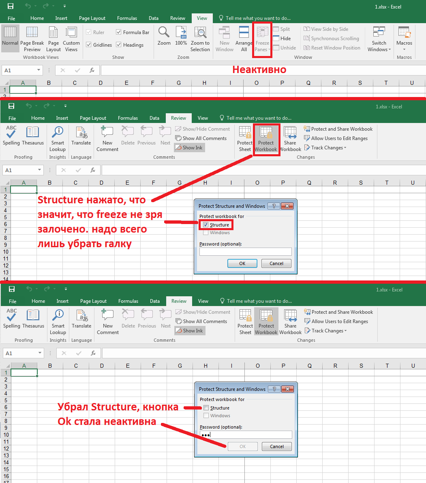The width and height of the screenshot is (426, 483).
Task: Click Cancel in the middle Protect dialog
Action: pos(276,263)
